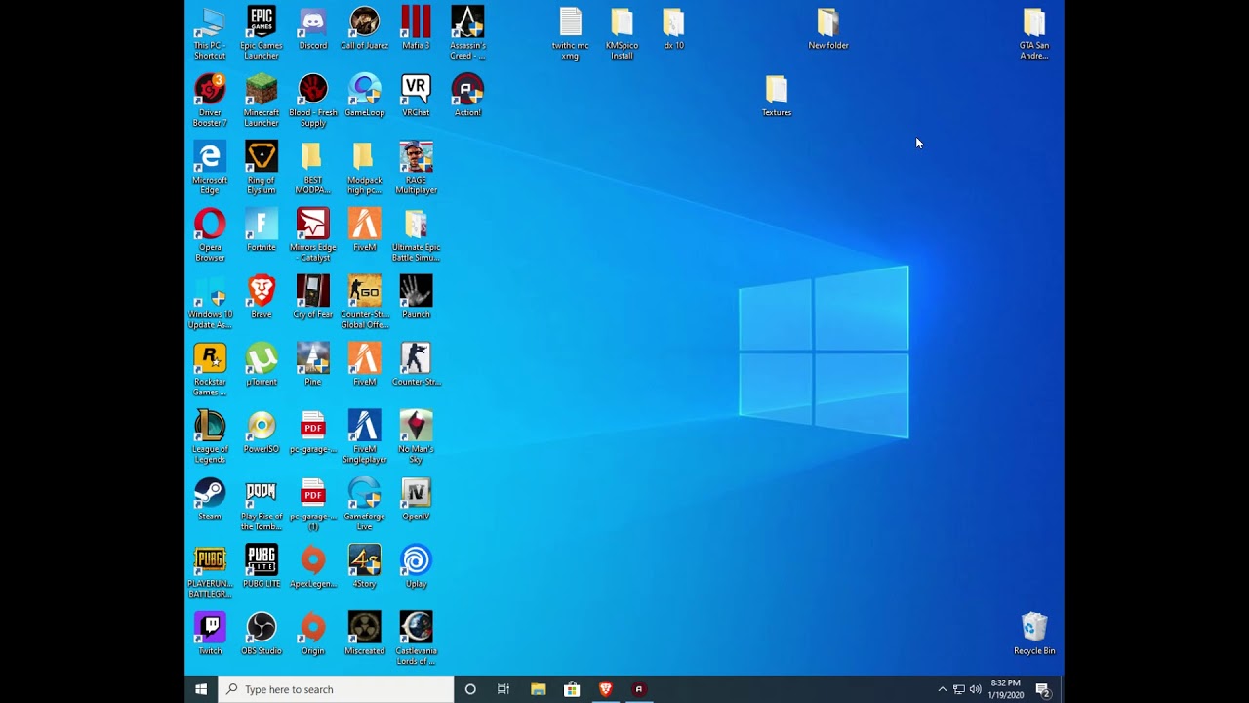Select Ultimate Epic Battle Simulator folder
Screen dimensions: 1249x703
[x=416, y=234]
